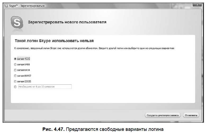Click the sansan23535 label text

tap(24, 81)
